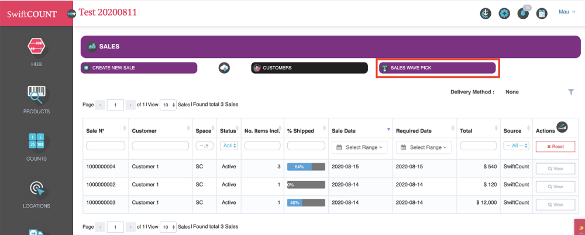The image size is (585, 235).
Task: Open the chart icon in Actions column
Action: [562, 127]
